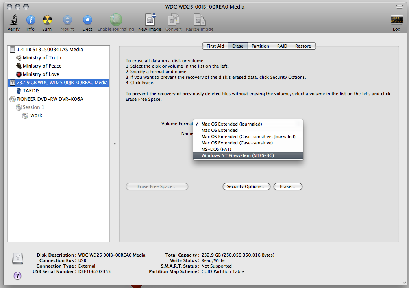Click the GUID Partition Table text

[223, 271]
